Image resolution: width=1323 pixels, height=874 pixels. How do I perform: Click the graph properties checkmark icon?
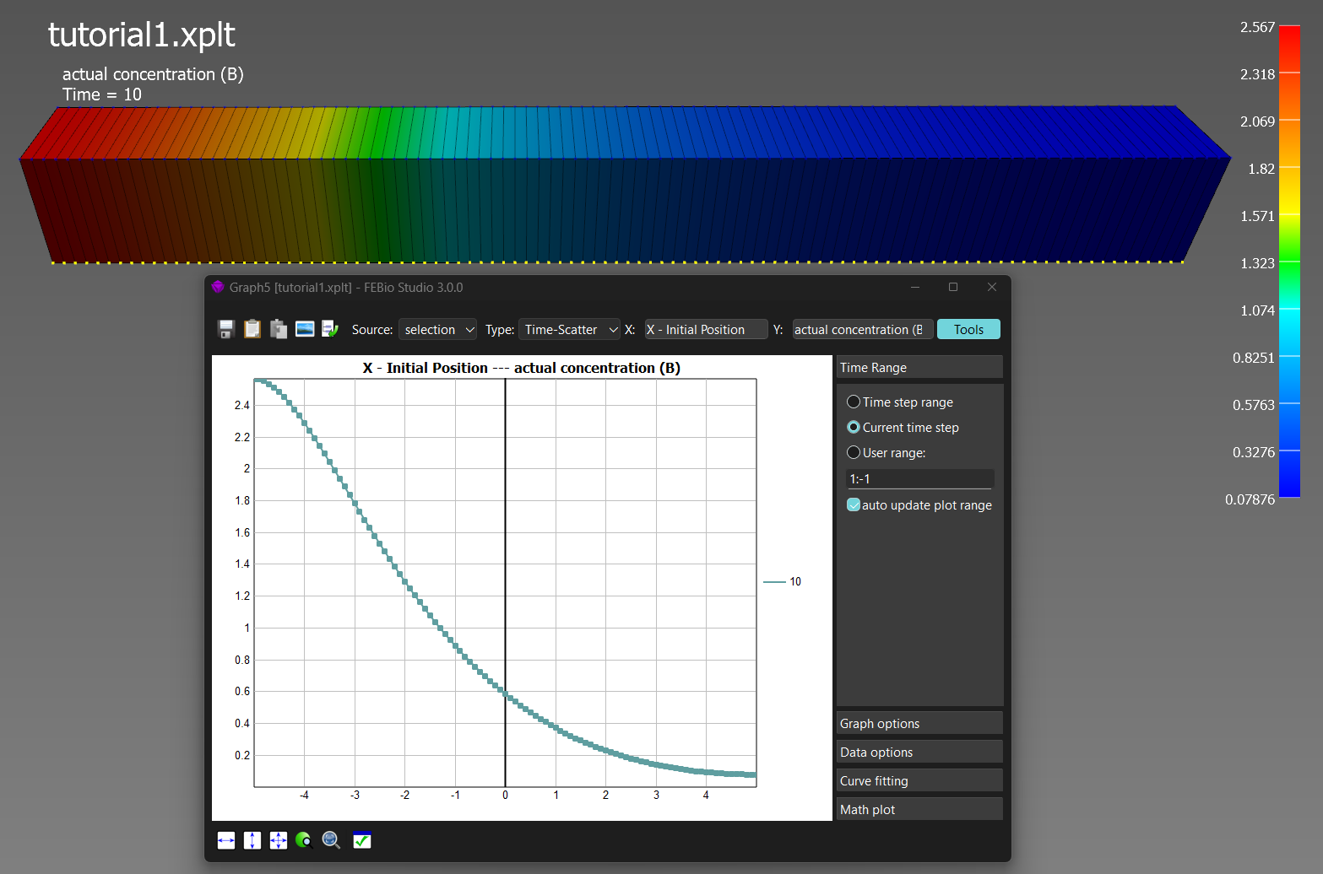pos(362,840)
